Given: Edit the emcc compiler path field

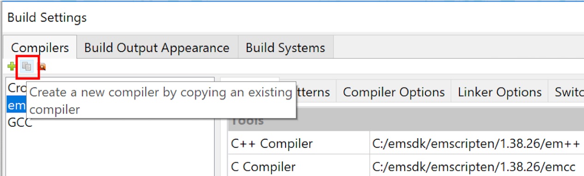Looking at the screenshot, I should [477, 166].
